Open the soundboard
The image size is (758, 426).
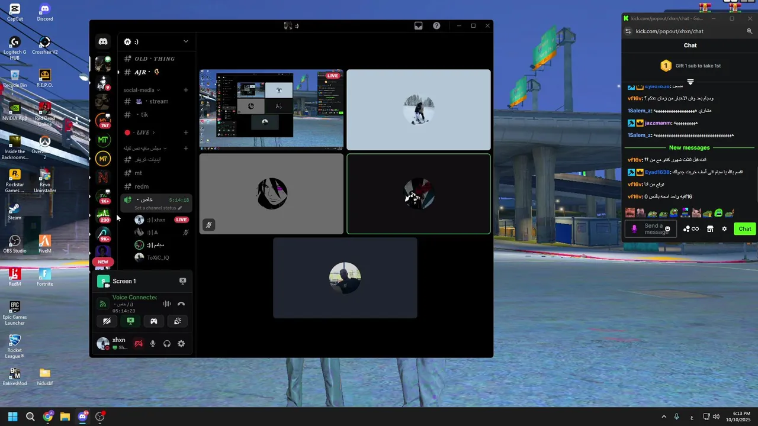pyautogui.click(x=177, y=321)
